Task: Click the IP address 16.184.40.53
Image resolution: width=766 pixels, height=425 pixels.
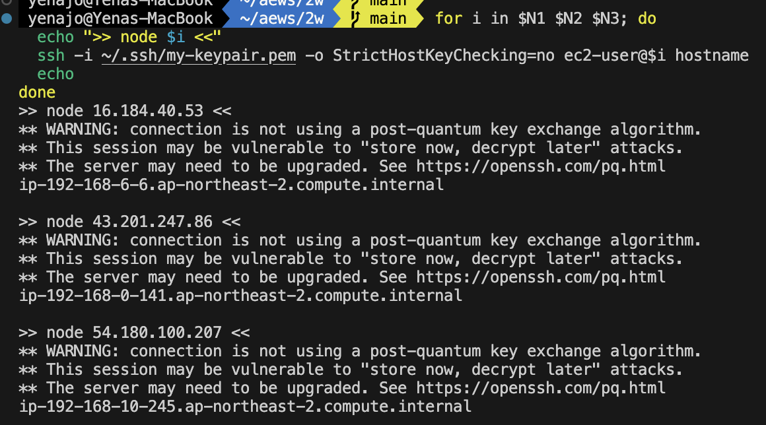Action: pyautogui.click(x=148, y=111)
